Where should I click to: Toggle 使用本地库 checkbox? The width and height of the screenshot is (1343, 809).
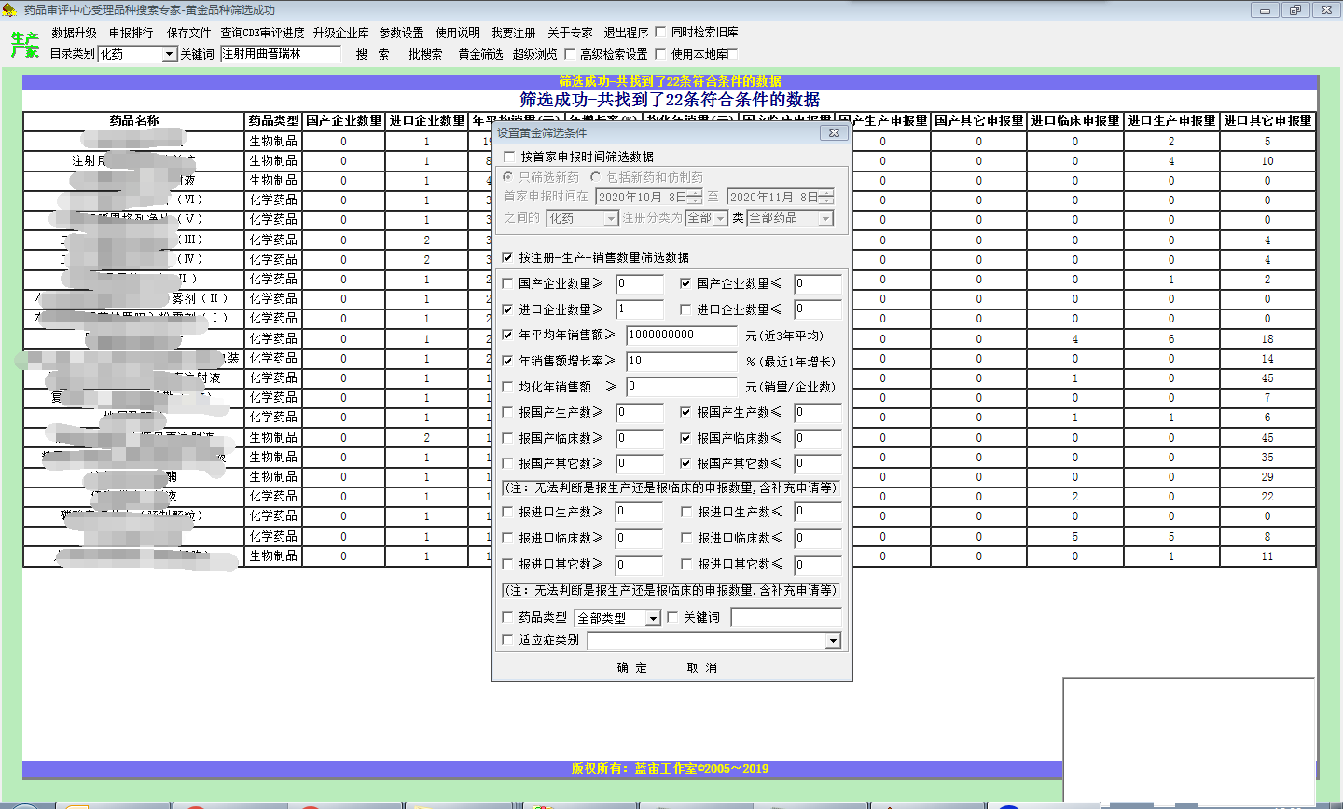click(x=660, y=54)
